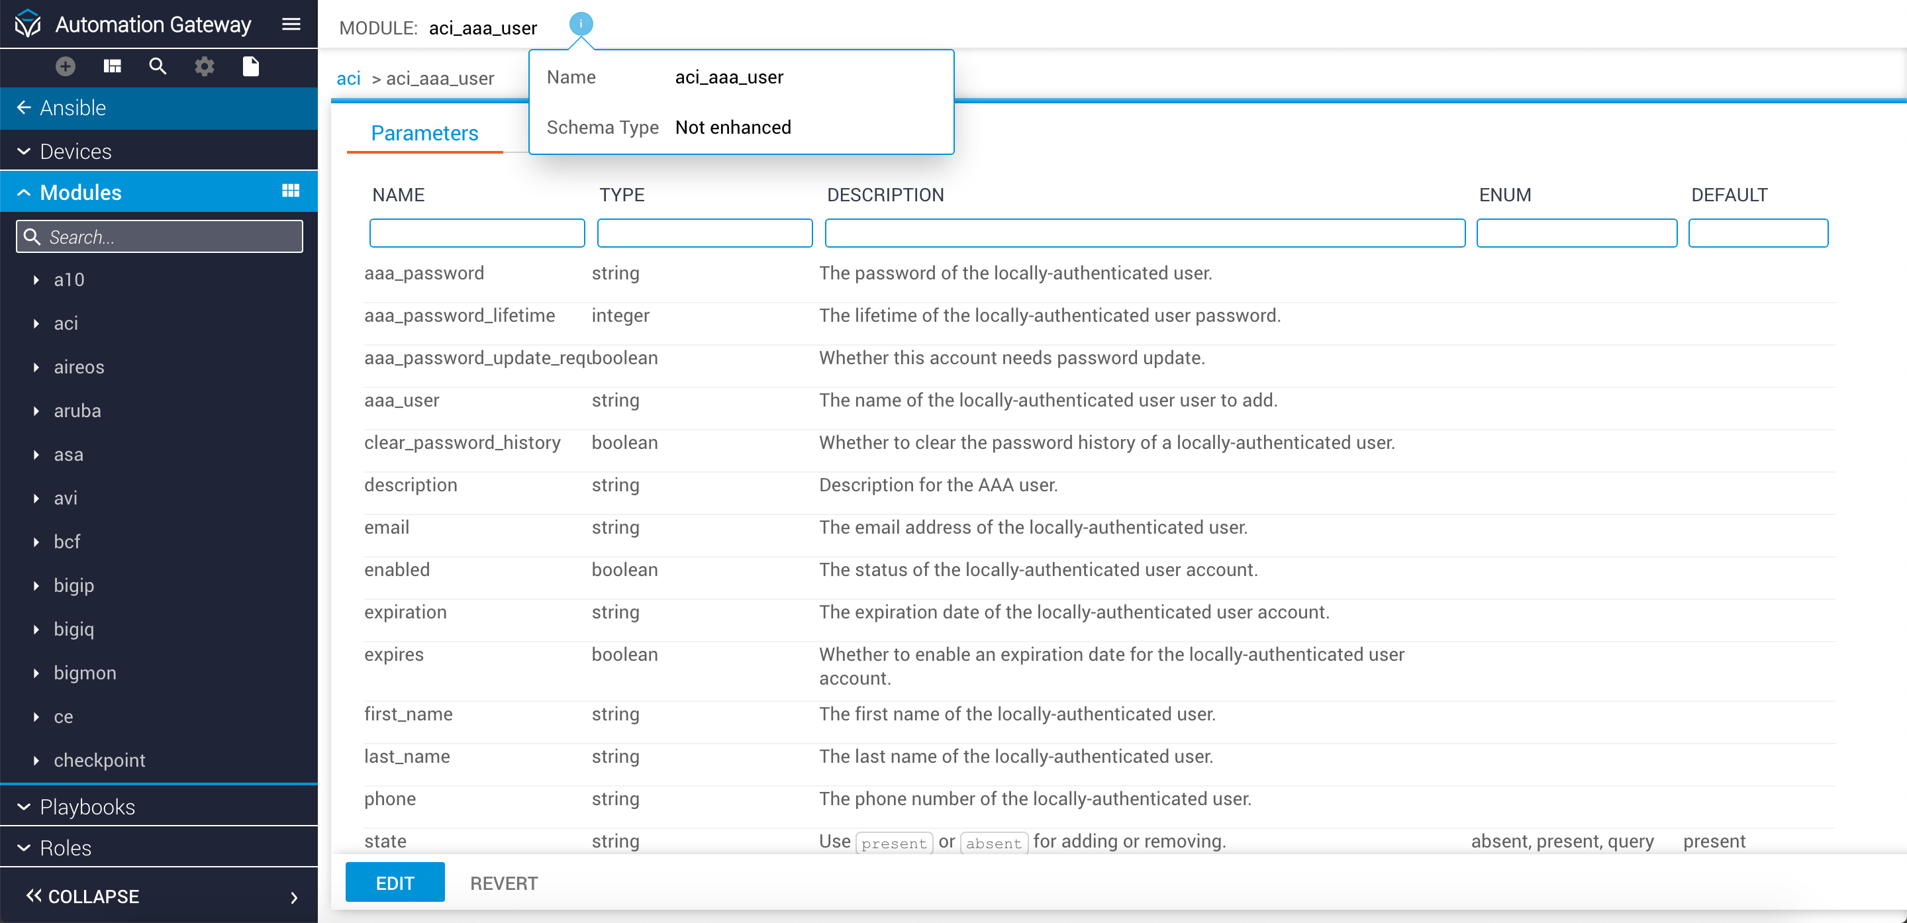Click the EDIT button
Screen dimensions: 1907x923
(395, 883)
